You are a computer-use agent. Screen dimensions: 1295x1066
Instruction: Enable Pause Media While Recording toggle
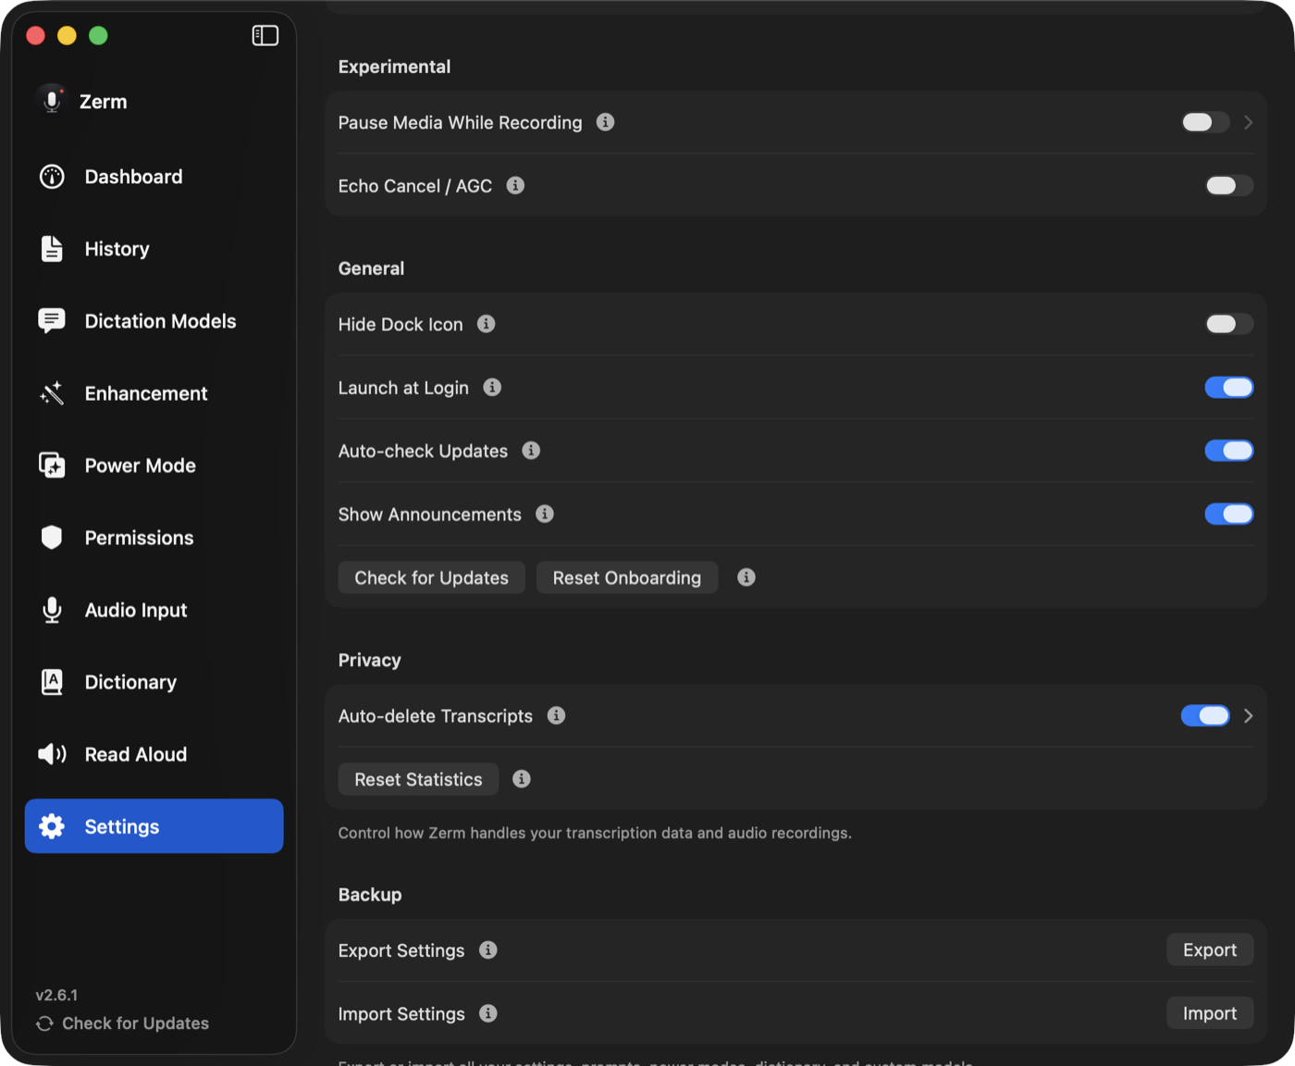click(1205, 122)
